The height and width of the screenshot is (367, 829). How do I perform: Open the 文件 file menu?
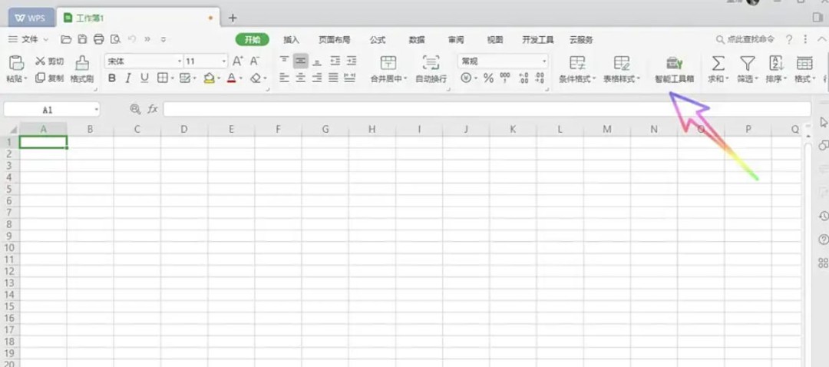[x=28, y=39]
